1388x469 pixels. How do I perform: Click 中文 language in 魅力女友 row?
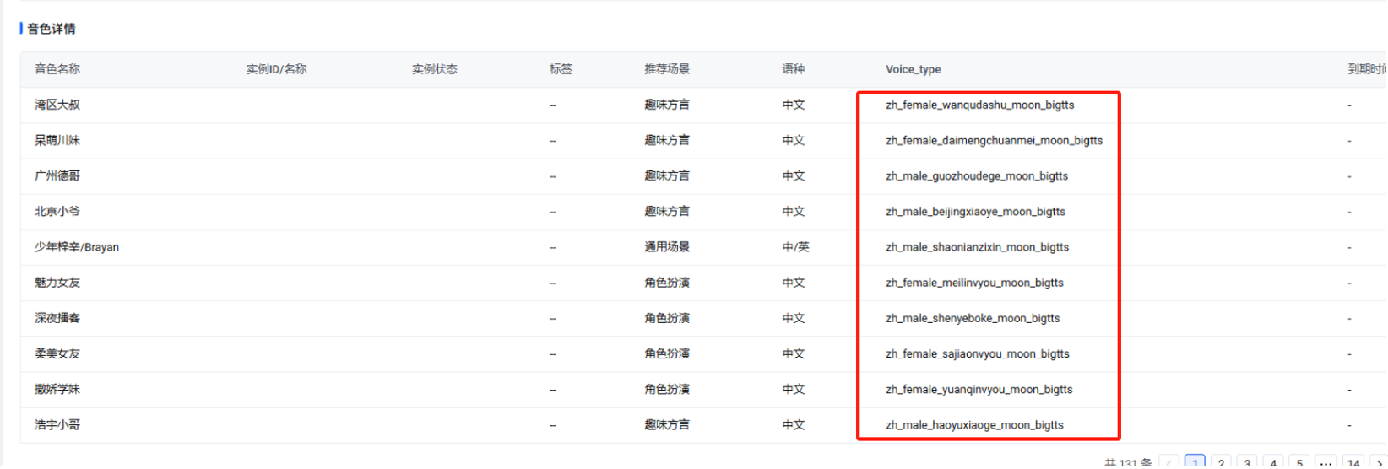pos(793,283)
